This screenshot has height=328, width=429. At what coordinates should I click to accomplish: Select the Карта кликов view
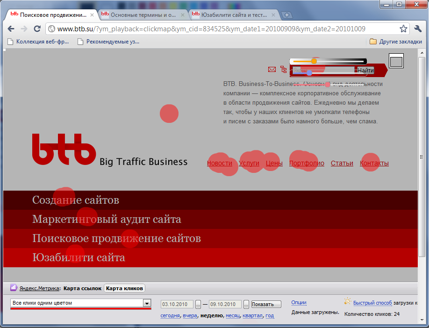[x=124, y=288]
